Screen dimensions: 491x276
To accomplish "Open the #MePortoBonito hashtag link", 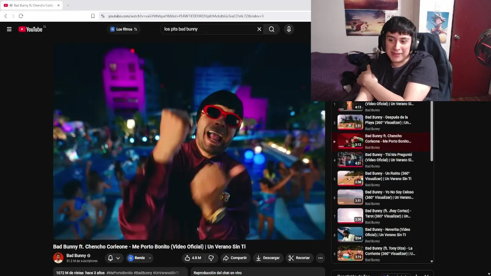I will tap(120, 273).
